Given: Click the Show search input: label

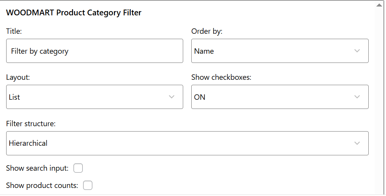Looking at the screenshot, I should pyautogui.click(x=37, y=168).
